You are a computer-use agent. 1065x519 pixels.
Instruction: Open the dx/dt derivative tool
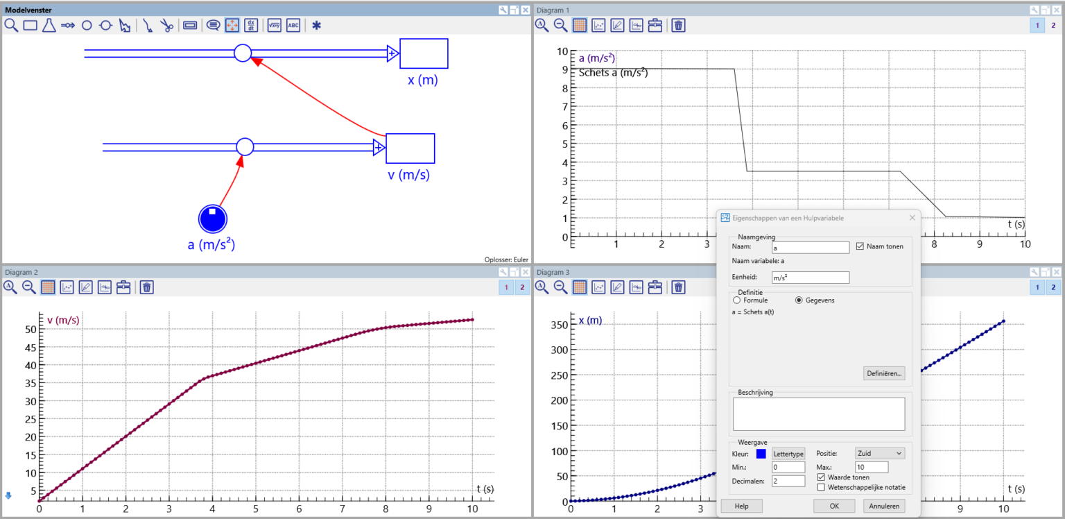tap(250, 25)
